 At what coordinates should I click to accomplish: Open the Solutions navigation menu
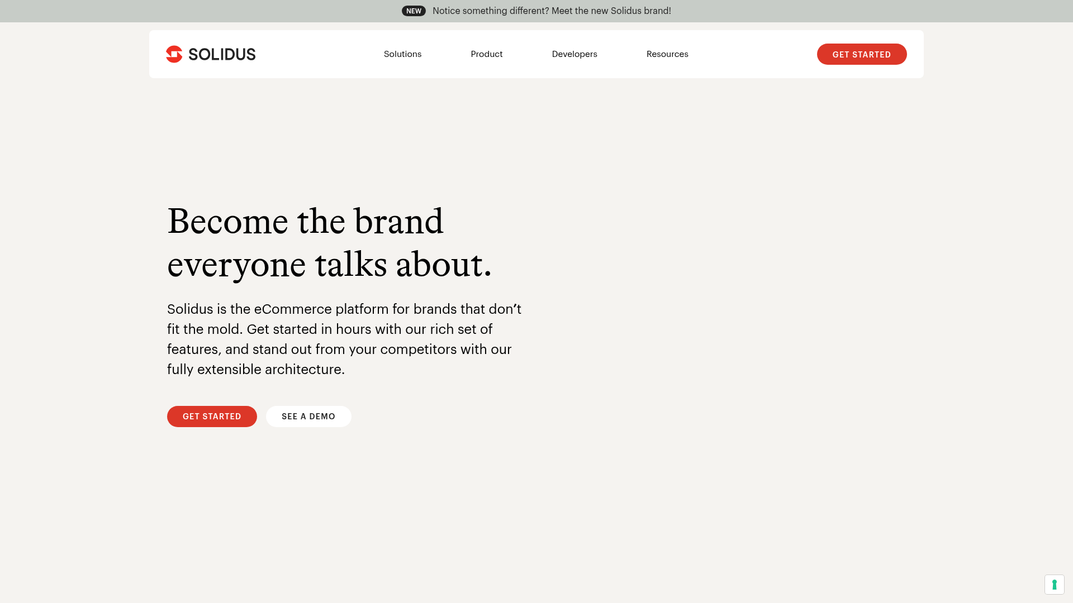[402, 54]
